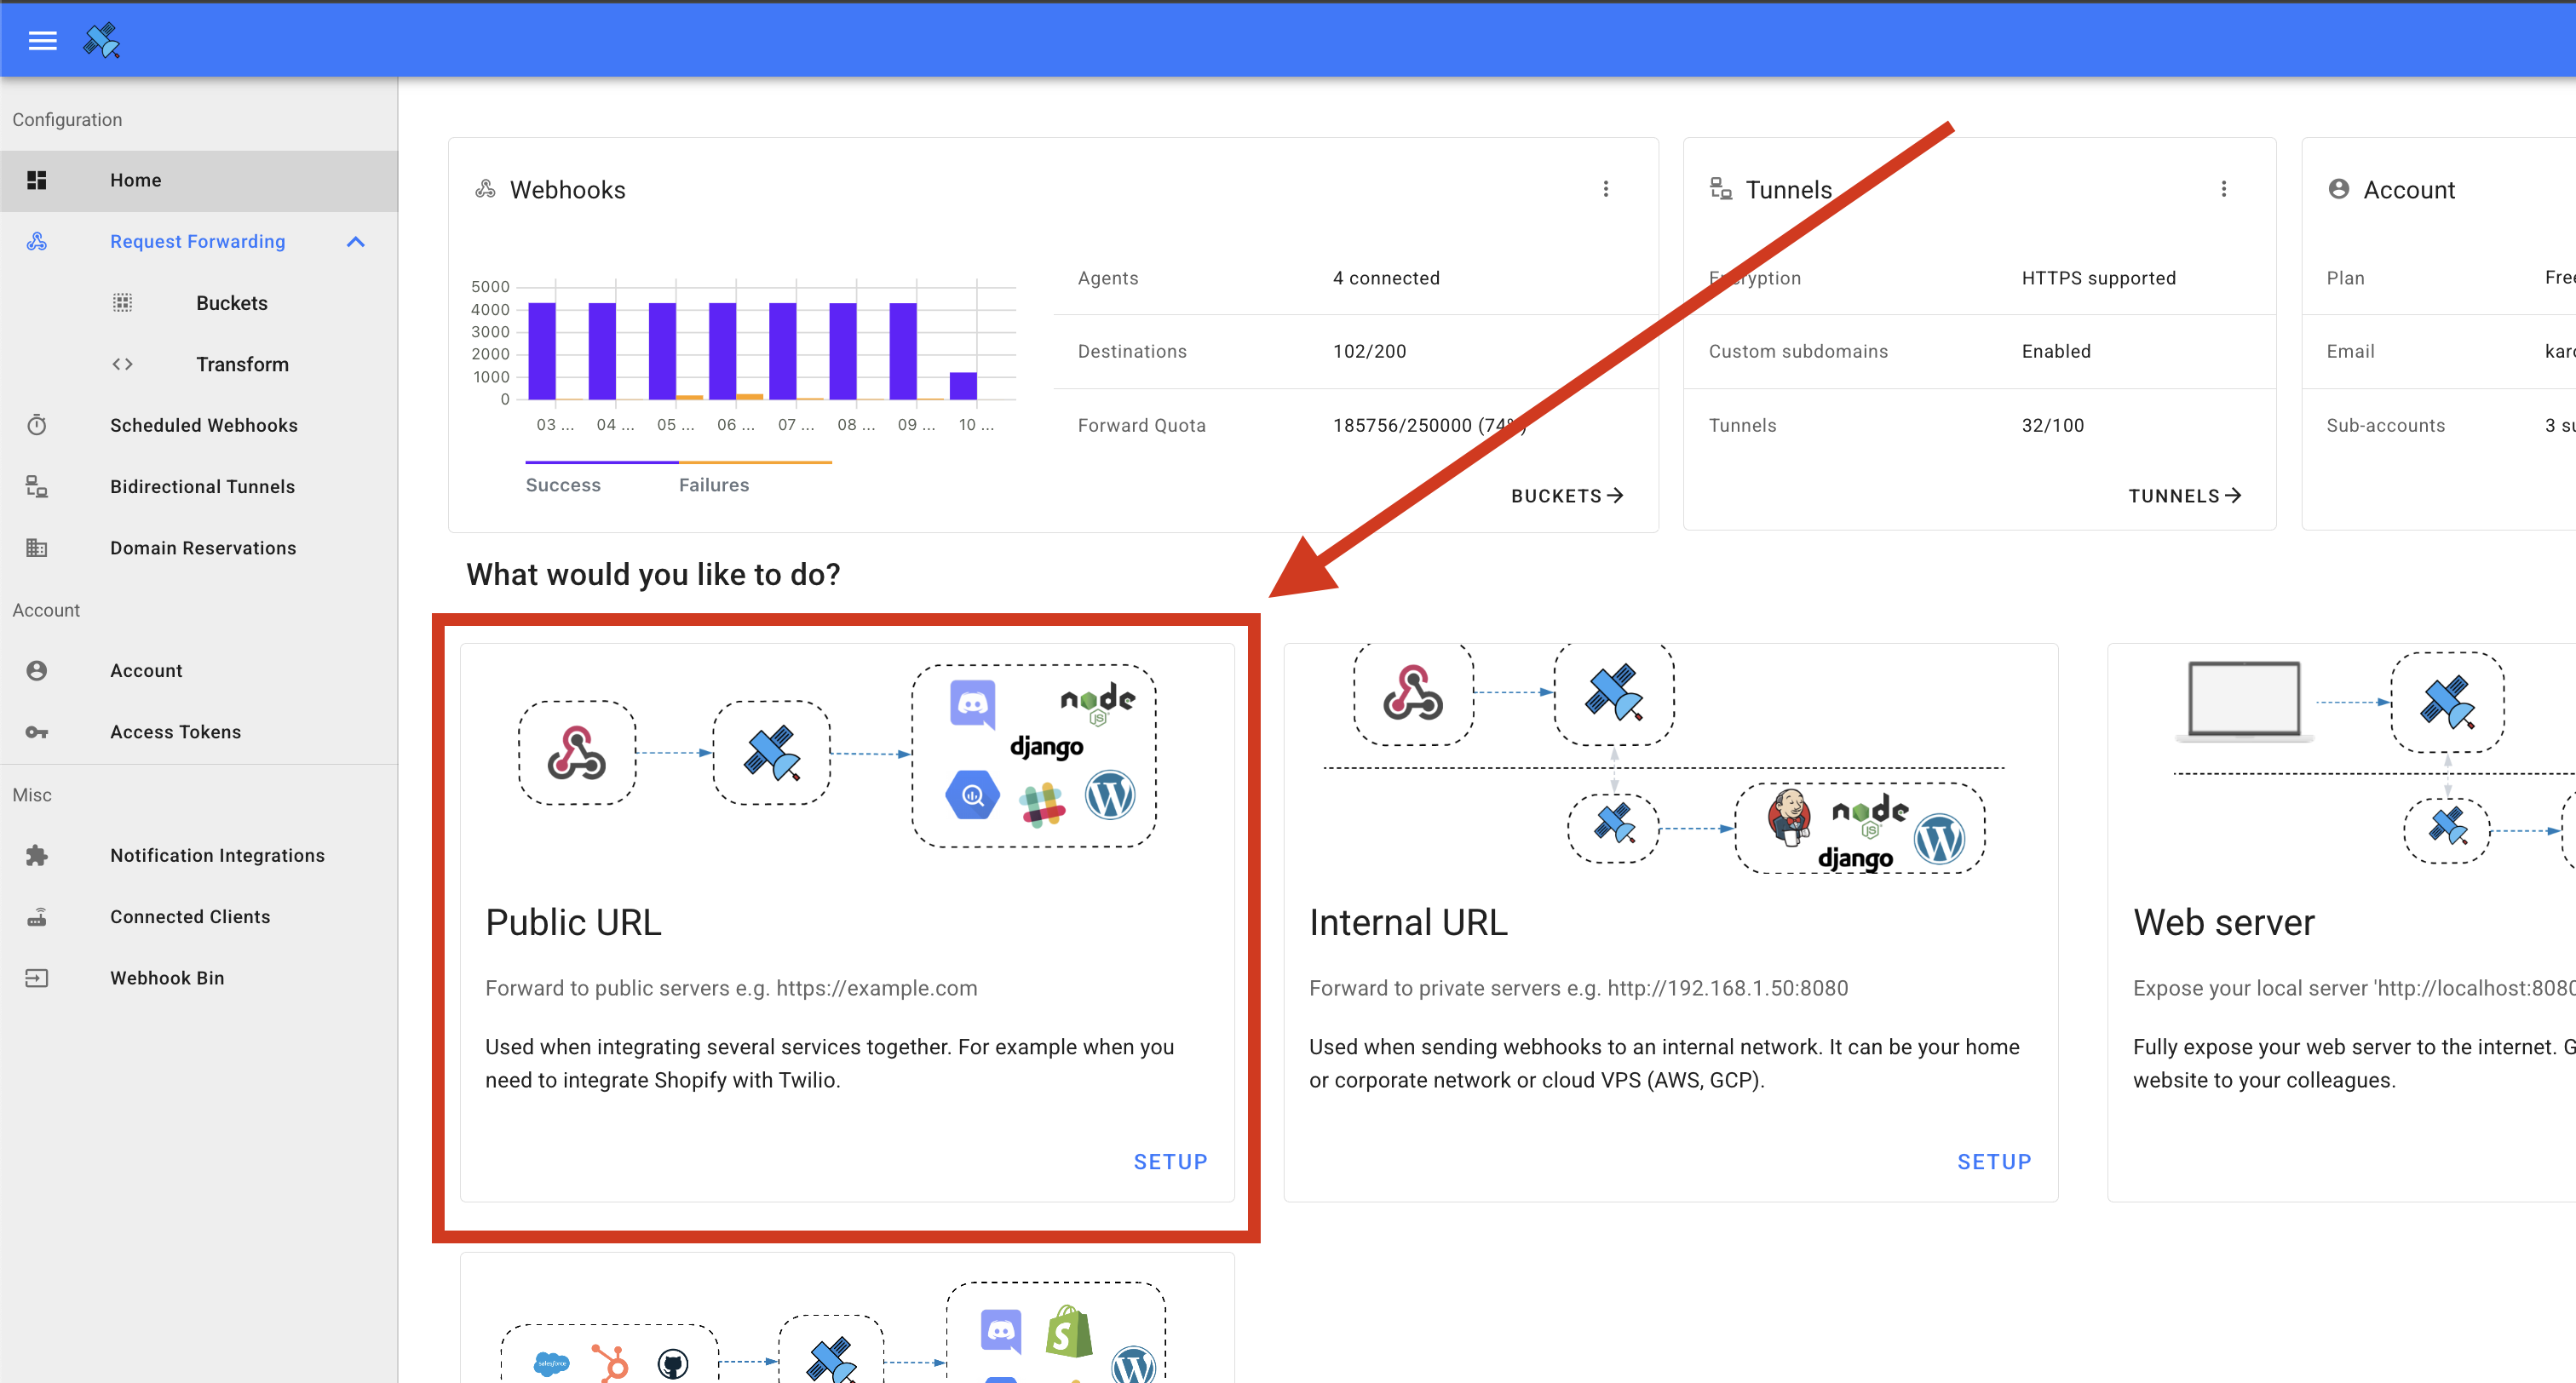The image size is (2576, 1383).
Task: Open Scheduled Webhooks via clock icon
Action: point(36,424)
